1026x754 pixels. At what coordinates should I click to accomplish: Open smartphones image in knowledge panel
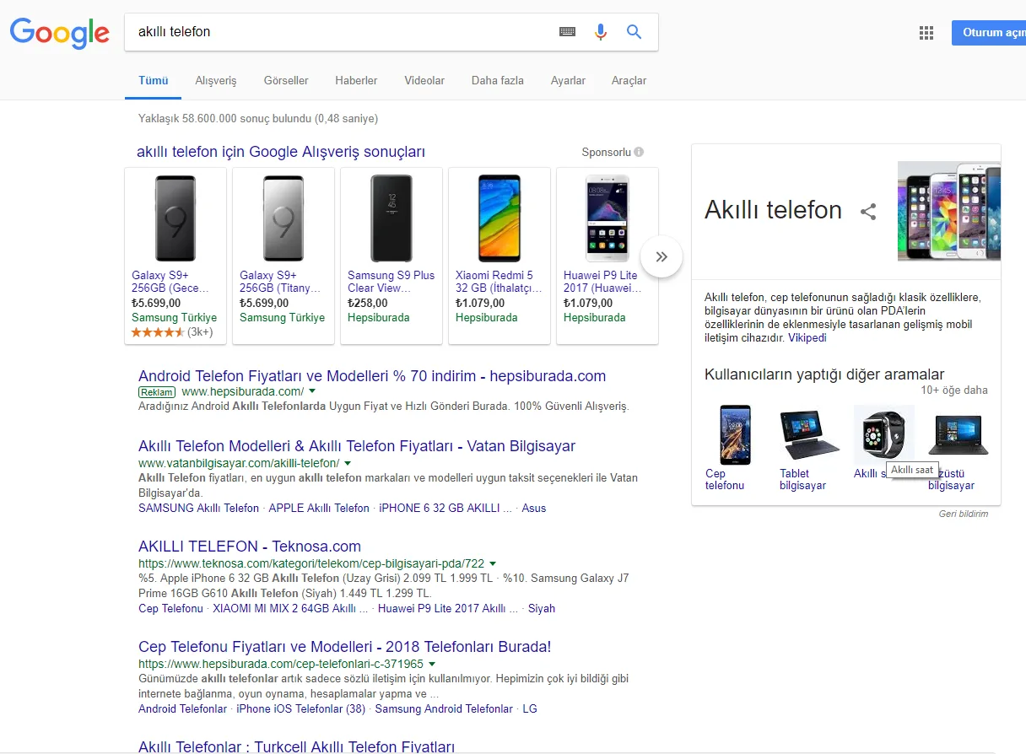coord(949,211)
